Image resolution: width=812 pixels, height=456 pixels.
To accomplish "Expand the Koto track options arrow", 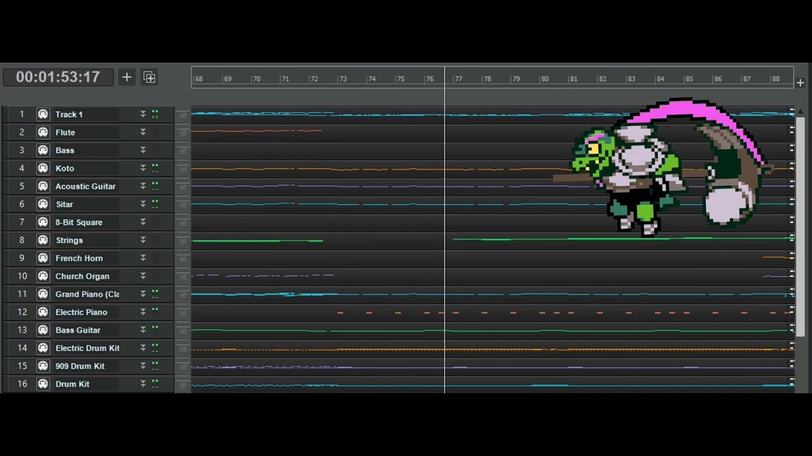I will coord(143,168).
